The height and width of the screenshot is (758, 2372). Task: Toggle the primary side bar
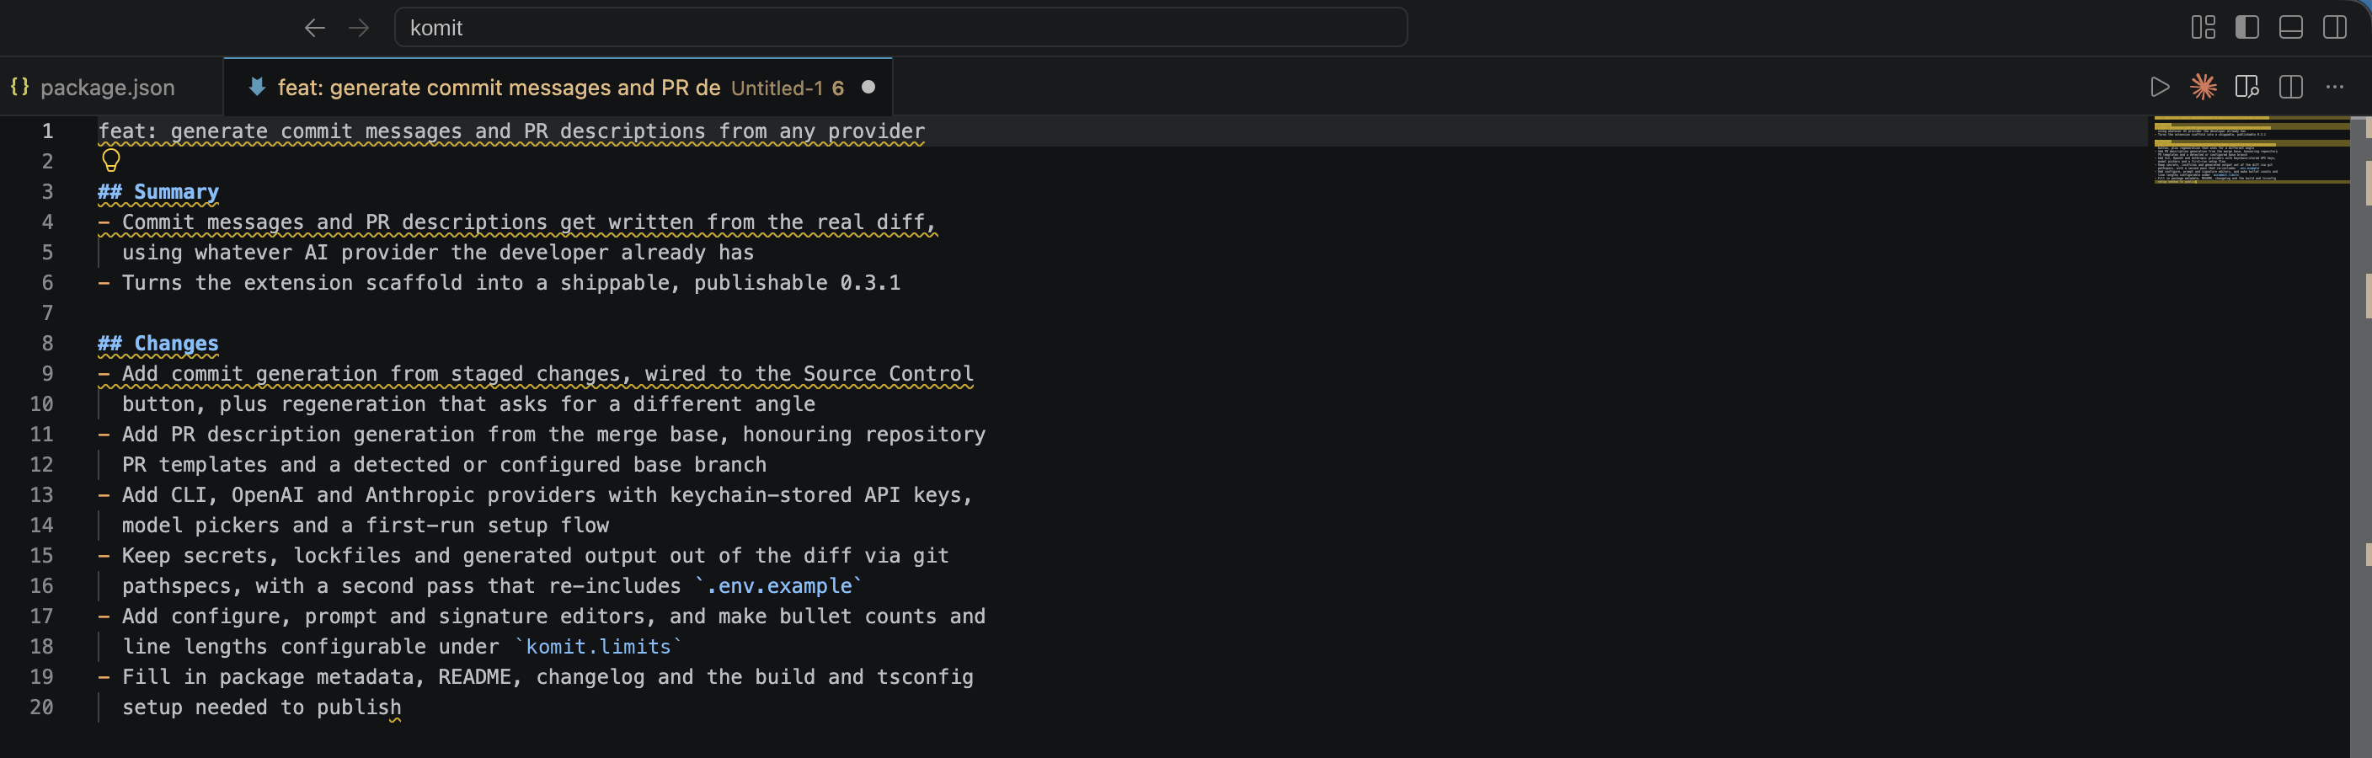tap(2246, 28)
